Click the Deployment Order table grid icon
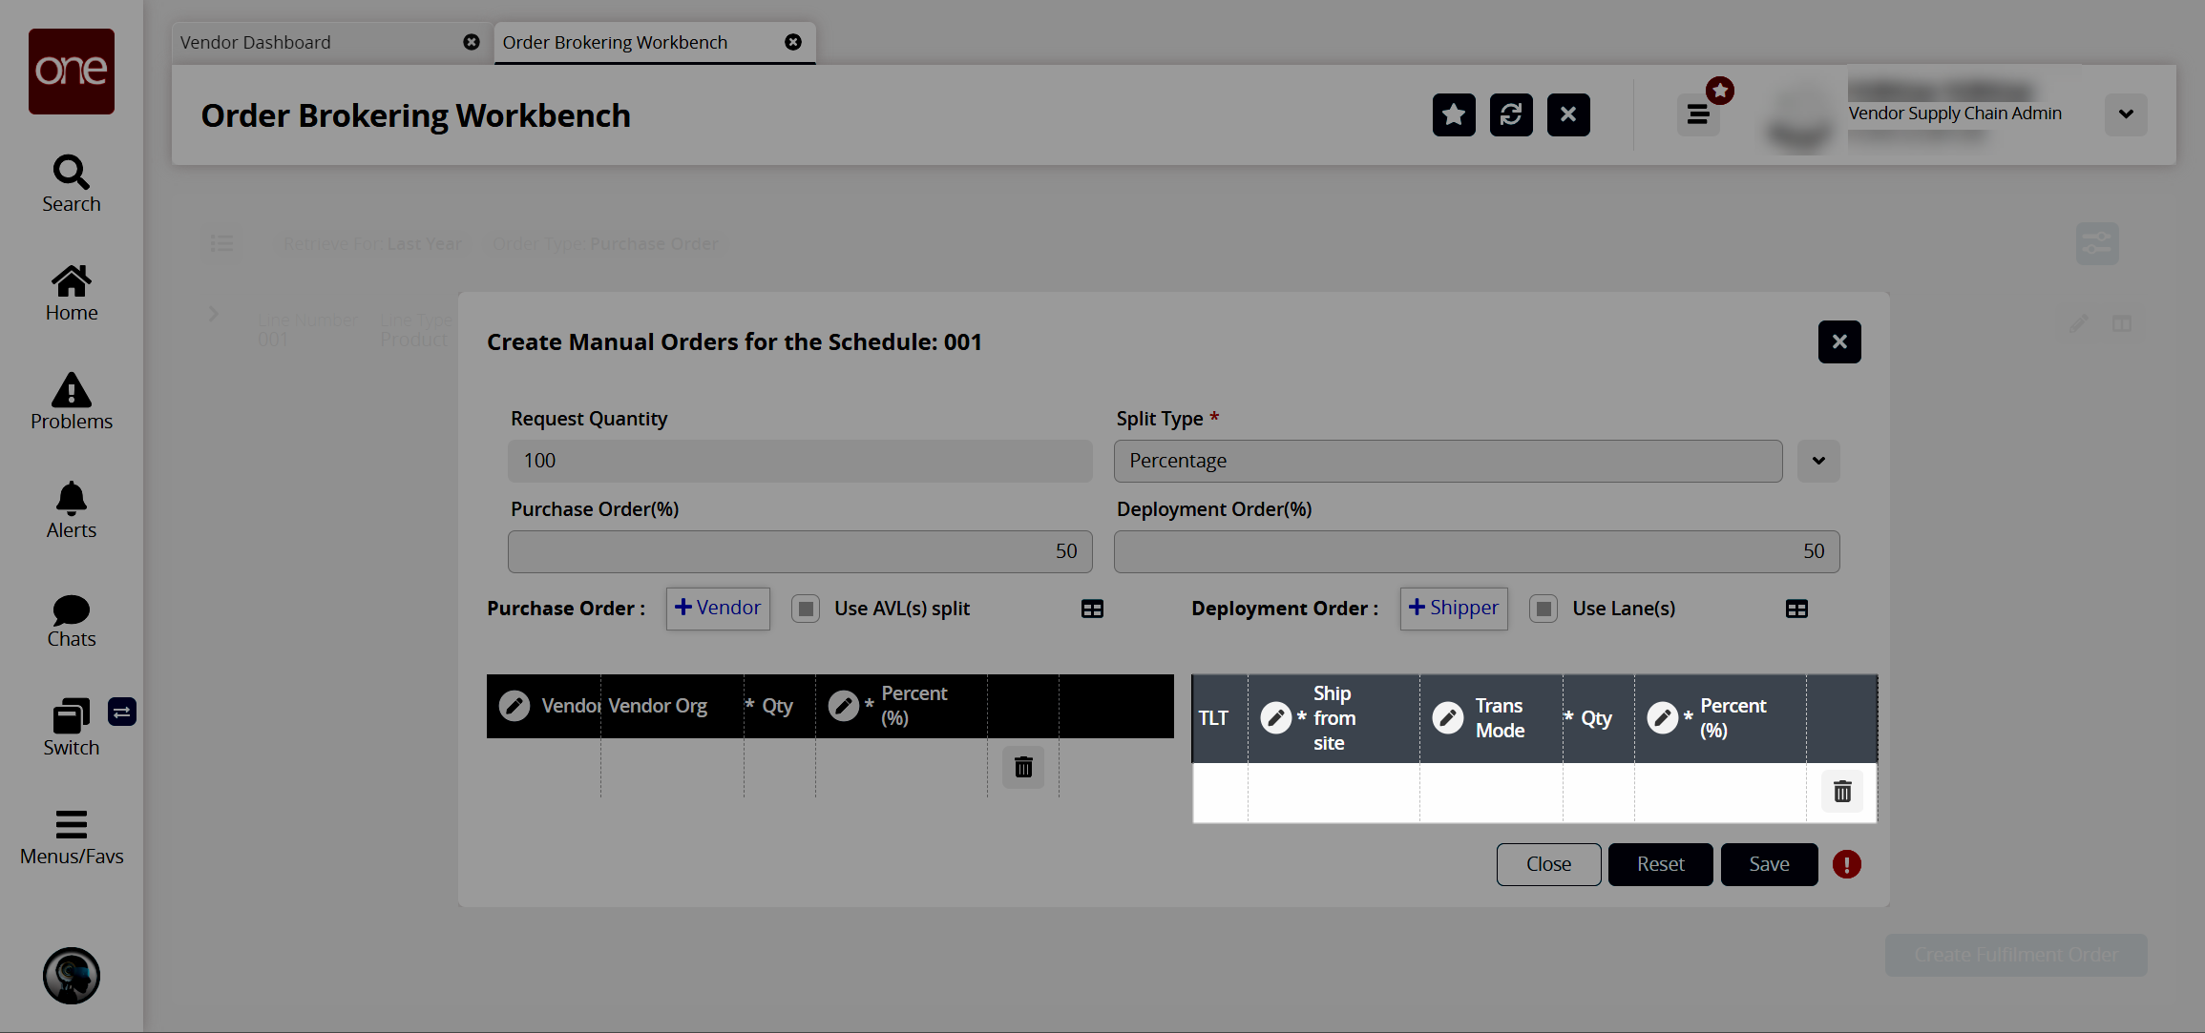The width and height of the screenshot is (2205, 1033). coord(1796,609)
